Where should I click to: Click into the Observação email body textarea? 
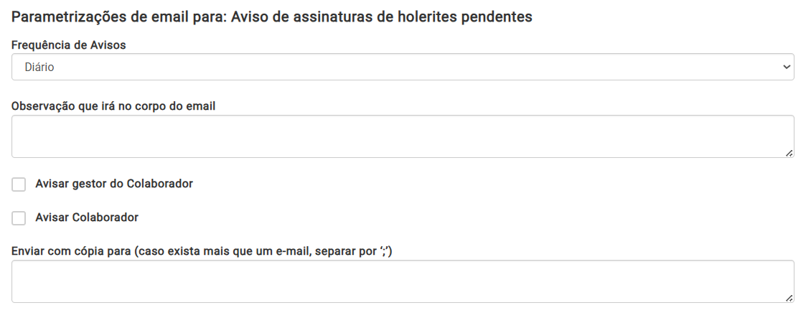[x=402, y=136]
